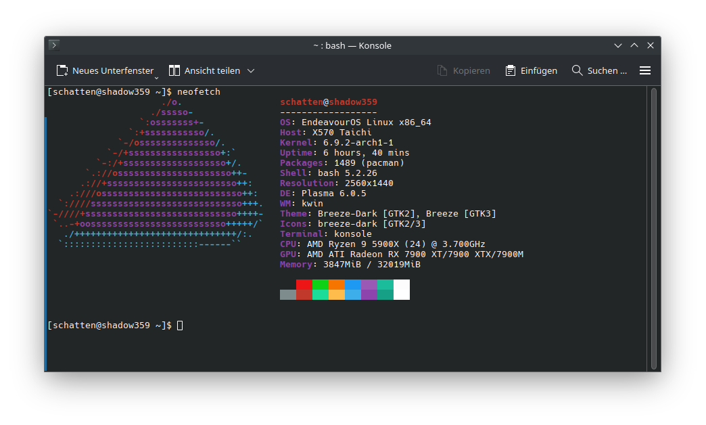Image resolution: width=706 pixels, height=425 pixels.
Task: Choose Ansicht teilen button label
Action: [x=212, y=71]
